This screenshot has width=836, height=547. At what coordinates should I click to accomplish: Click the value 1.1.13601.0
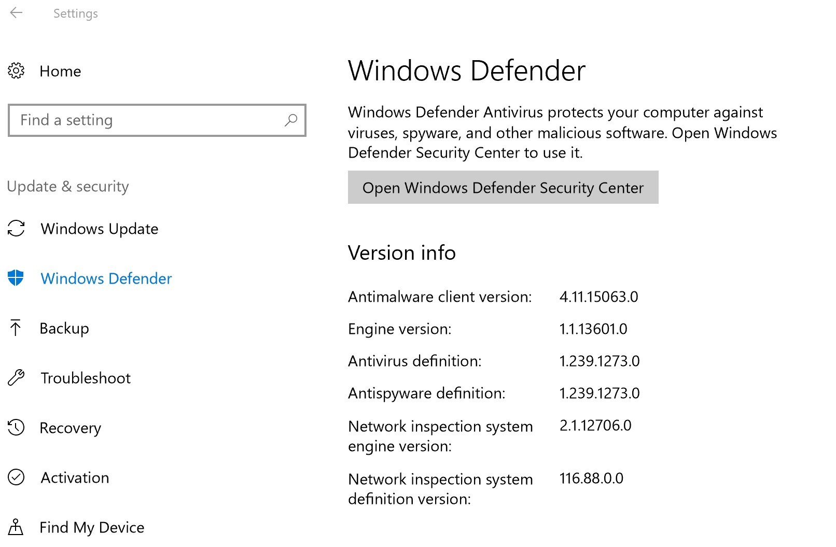click(593, 329)
